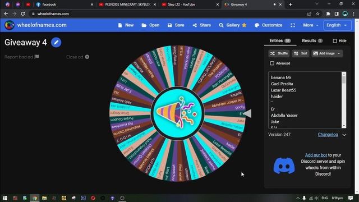This screenshot has height=202, width=359.
Task: Click the party popper center to spin wheel
Action: pyautogui.click(x=177, y=113)
